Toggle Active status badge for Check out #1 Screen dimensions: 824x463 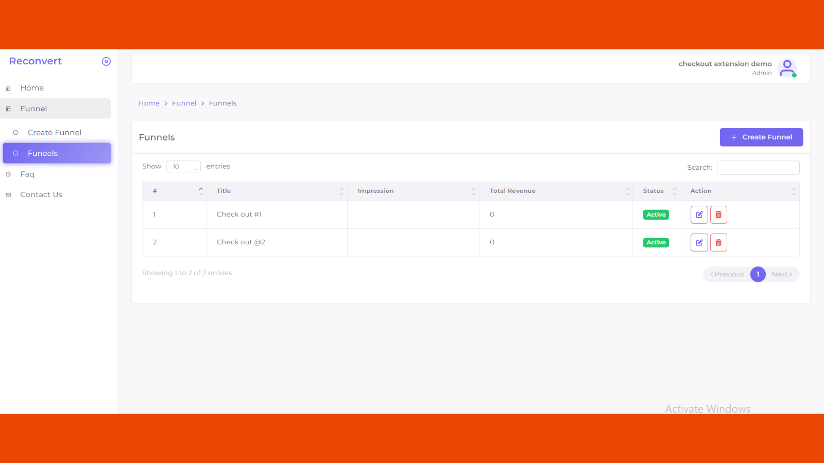(656, 215)
